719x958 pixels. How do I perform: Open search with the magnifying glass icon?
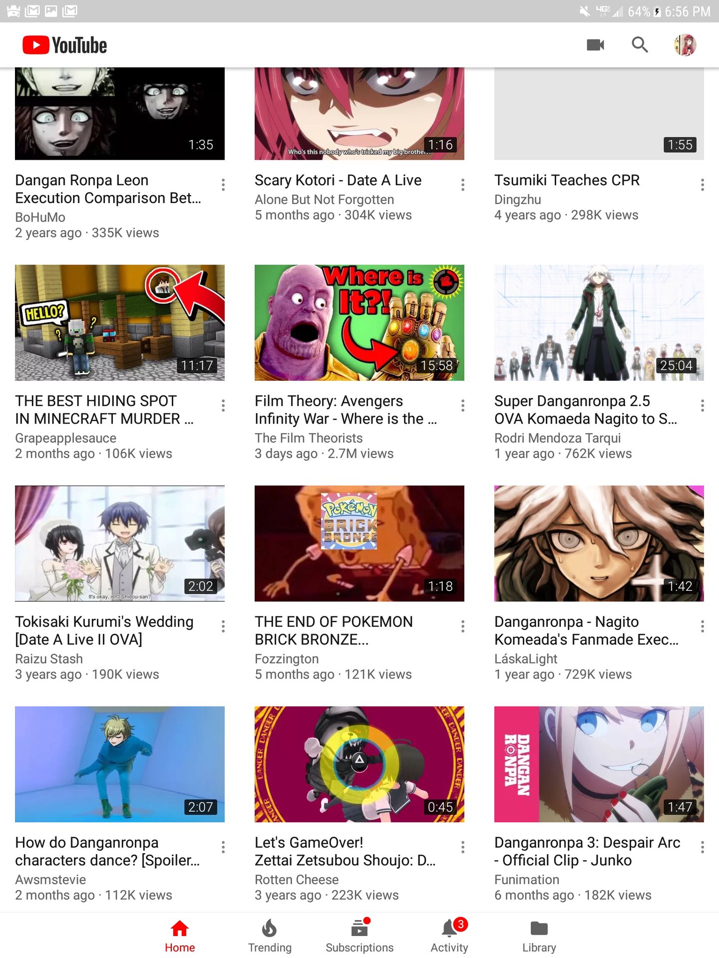[640, 45]
